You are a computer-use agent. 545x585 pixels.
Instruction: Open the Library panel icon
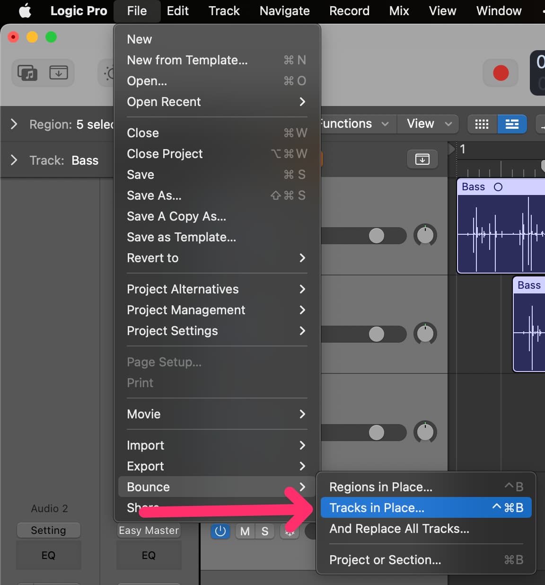coord(27,73)
